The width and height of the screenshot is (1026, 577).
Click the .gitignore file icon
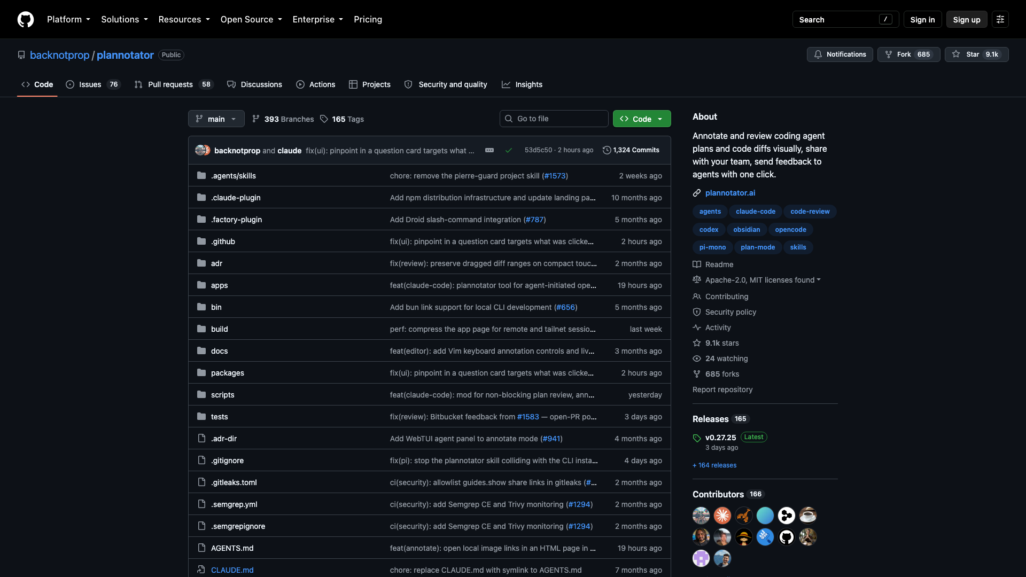coord(201,460)
